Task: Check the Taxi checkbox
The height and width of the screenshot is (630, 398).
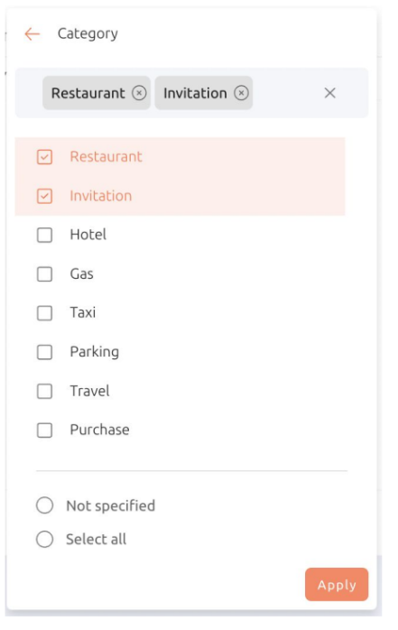Action: [44, 313]
